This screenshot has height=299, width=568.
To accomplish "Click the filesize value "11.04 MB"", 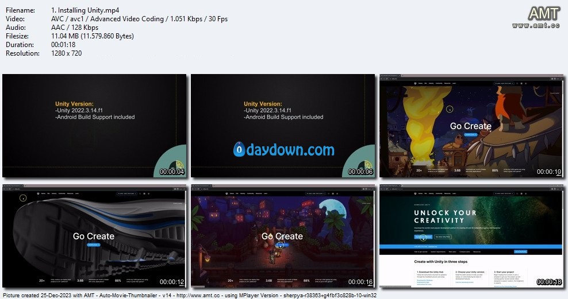I will click(x=65, y=36).
